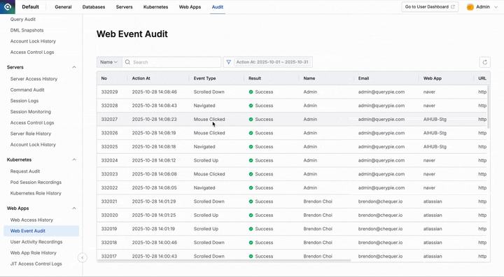The width and height of the screenshot is (504, 277).
Task: Select Web Event Audit in sidebar
Action: (x=41, y=231)
